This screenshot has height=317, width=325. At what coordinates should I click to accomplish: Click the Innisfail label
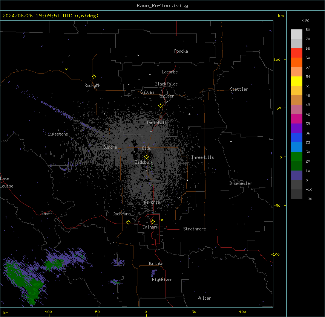click(156, 123)
